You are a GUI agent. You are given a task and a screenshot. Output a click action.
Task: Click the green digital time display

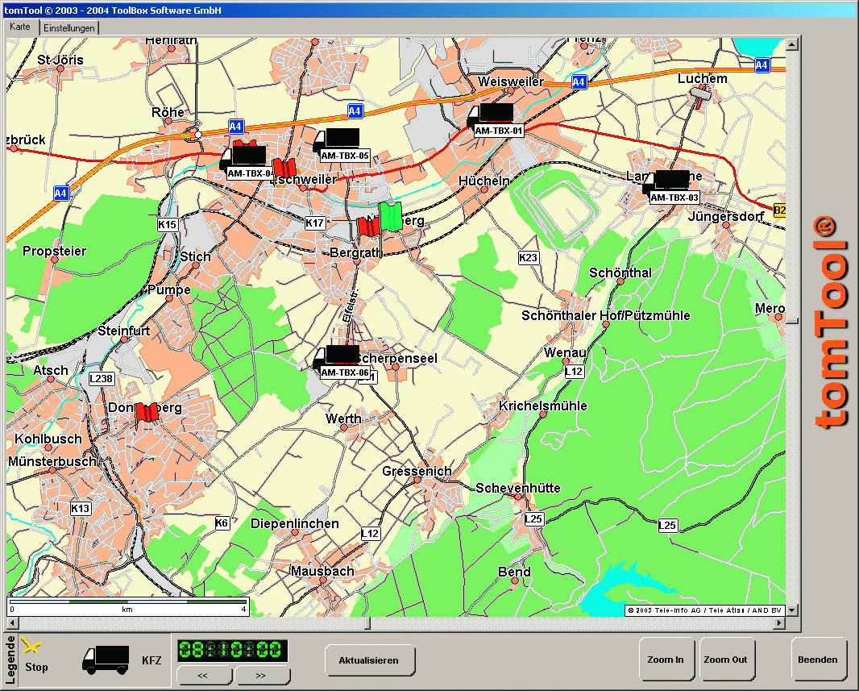coord(232,650)
